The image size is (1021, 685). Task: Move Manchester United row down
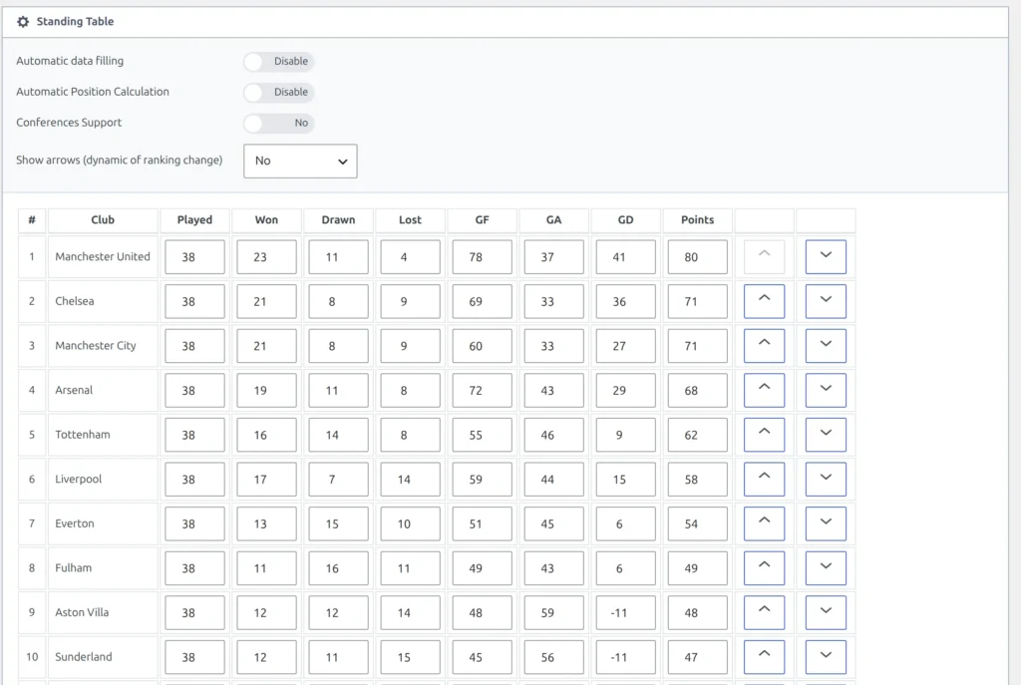(826, 256)
